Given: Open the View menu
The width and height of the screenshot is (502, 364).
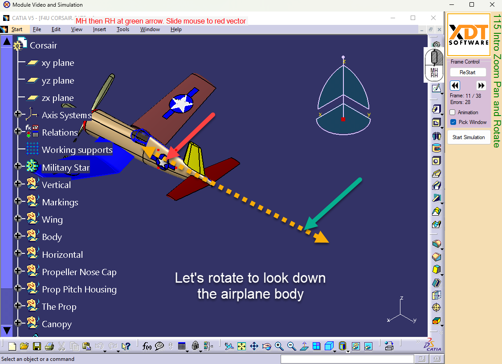Looking at the screenshot, I should (x=77, y=29).
